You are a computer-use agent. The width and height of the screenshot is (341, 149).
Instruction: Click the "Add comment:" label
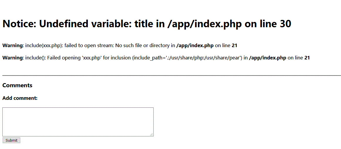coord(20,98)
